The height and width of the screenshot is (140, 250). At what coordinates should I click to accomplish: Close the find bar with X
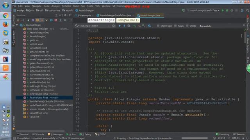[244, 25]
